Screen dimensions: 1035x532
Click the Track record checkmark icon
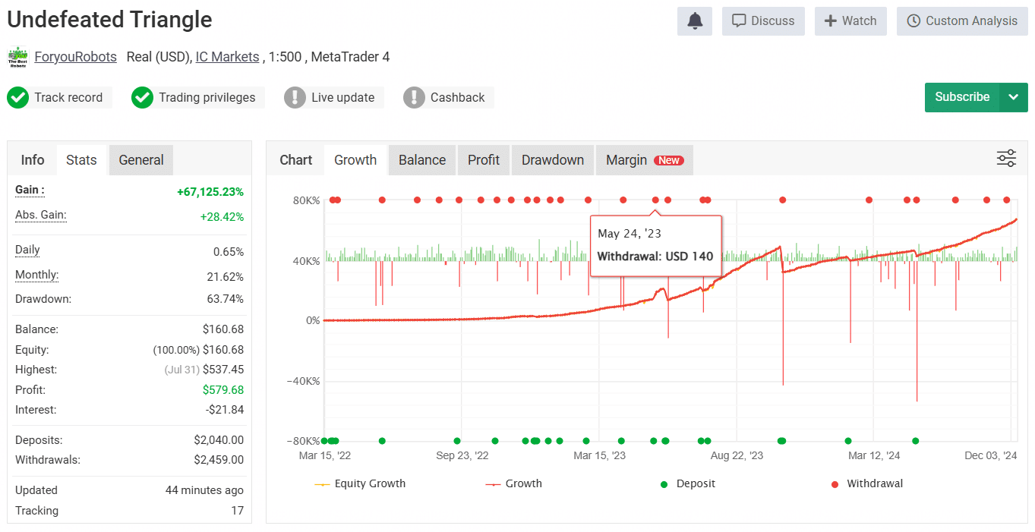click(17, 97)
